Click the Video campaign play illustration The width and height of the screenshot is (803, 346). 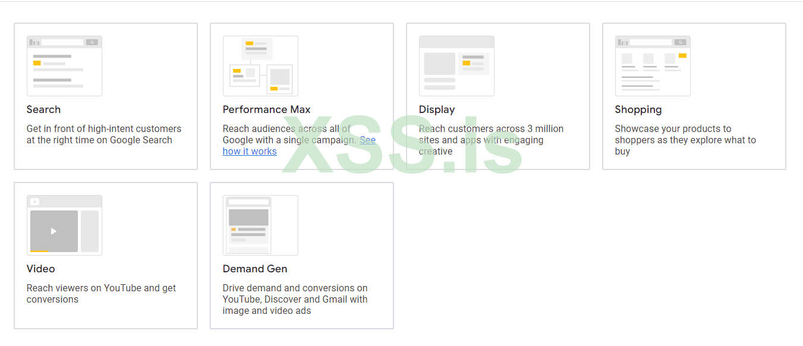[64, 225]
